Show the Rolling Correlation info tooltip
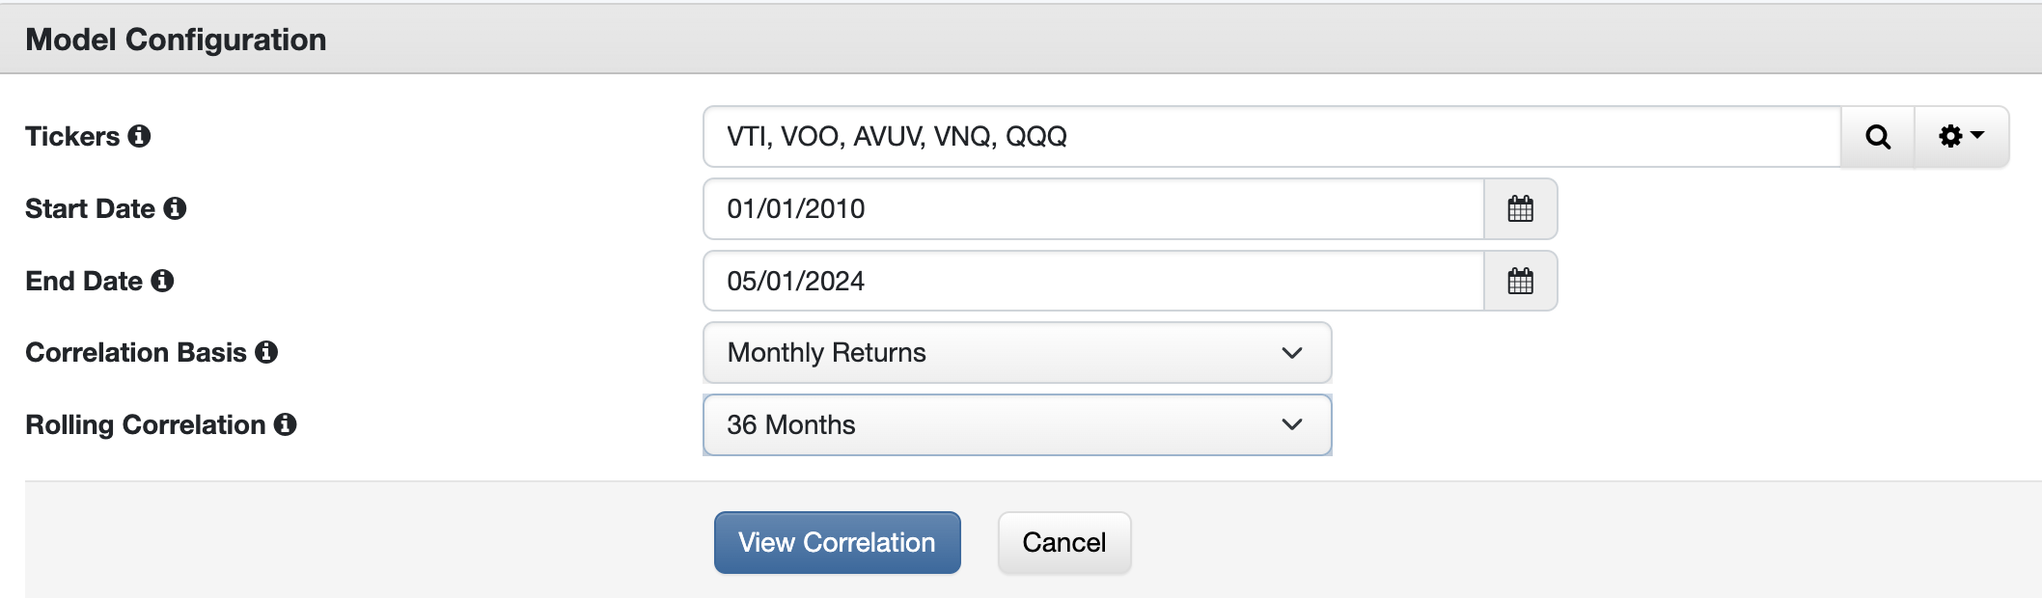Viewport: 2042px width, 598px height. point(285,424)
